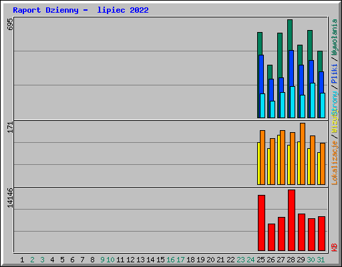Viewport: 342px width, 267px height.
Task: Click the orange 'Lokalizacje' legend label
Action: [335, 163]
